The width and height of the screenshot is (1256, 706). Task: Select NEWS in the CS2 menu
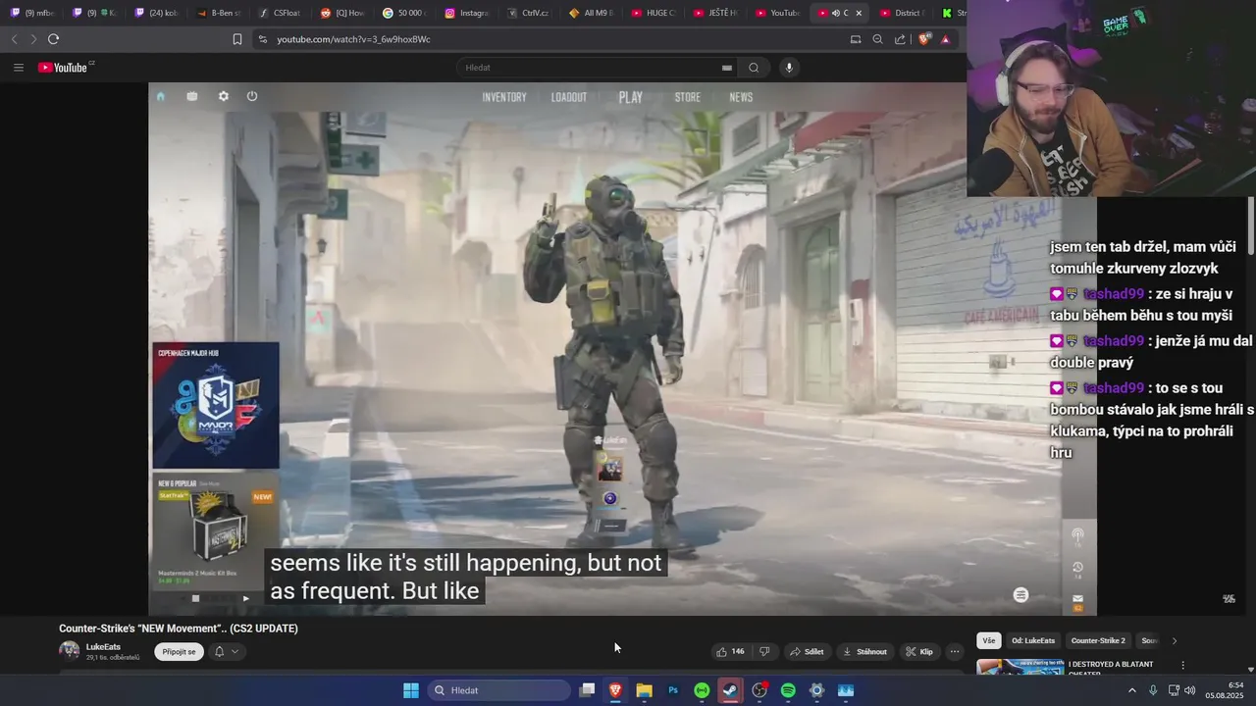click(741, 97)
